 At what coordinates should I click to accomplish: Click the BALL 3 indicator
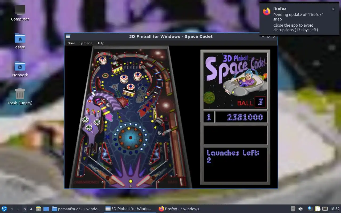(x=251, y=102)
